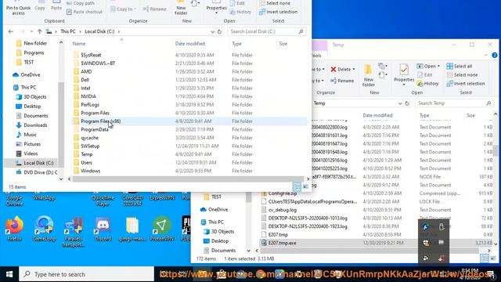Screen dimensions: 501x282
Task: Select E207.tmp.exe file in Temp window
Action: [377, 243]
